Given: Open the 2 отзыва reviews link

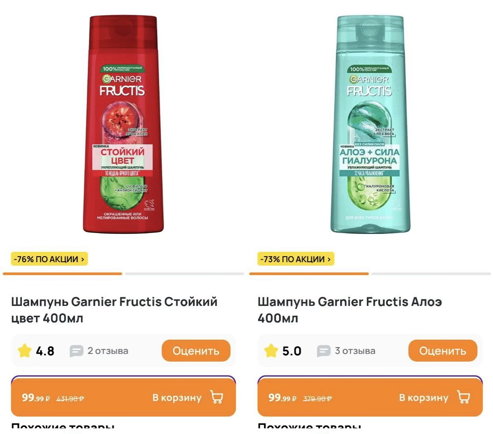Looking at the screenshot, I should [108, 350].
